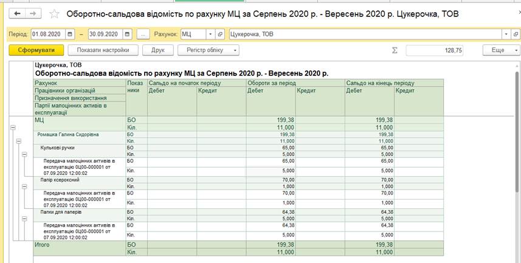Image resolution: width=521 pixels, height=263 pixels.
Task: Open calendar for end date 30.09.2020
Action: tap(128, 34)
